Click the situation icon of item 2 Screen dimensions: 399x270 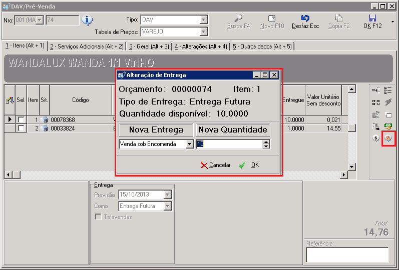(x=45, y=128)
